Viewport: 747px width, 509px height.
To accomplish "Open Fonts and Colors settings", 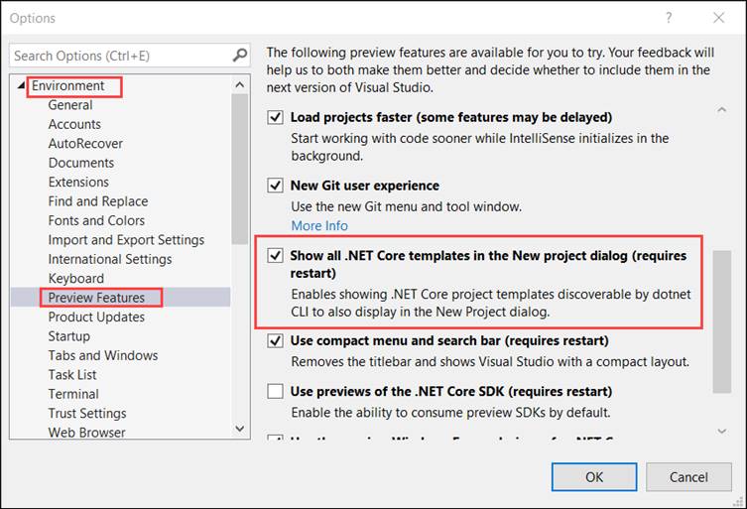I will (96, 220).
